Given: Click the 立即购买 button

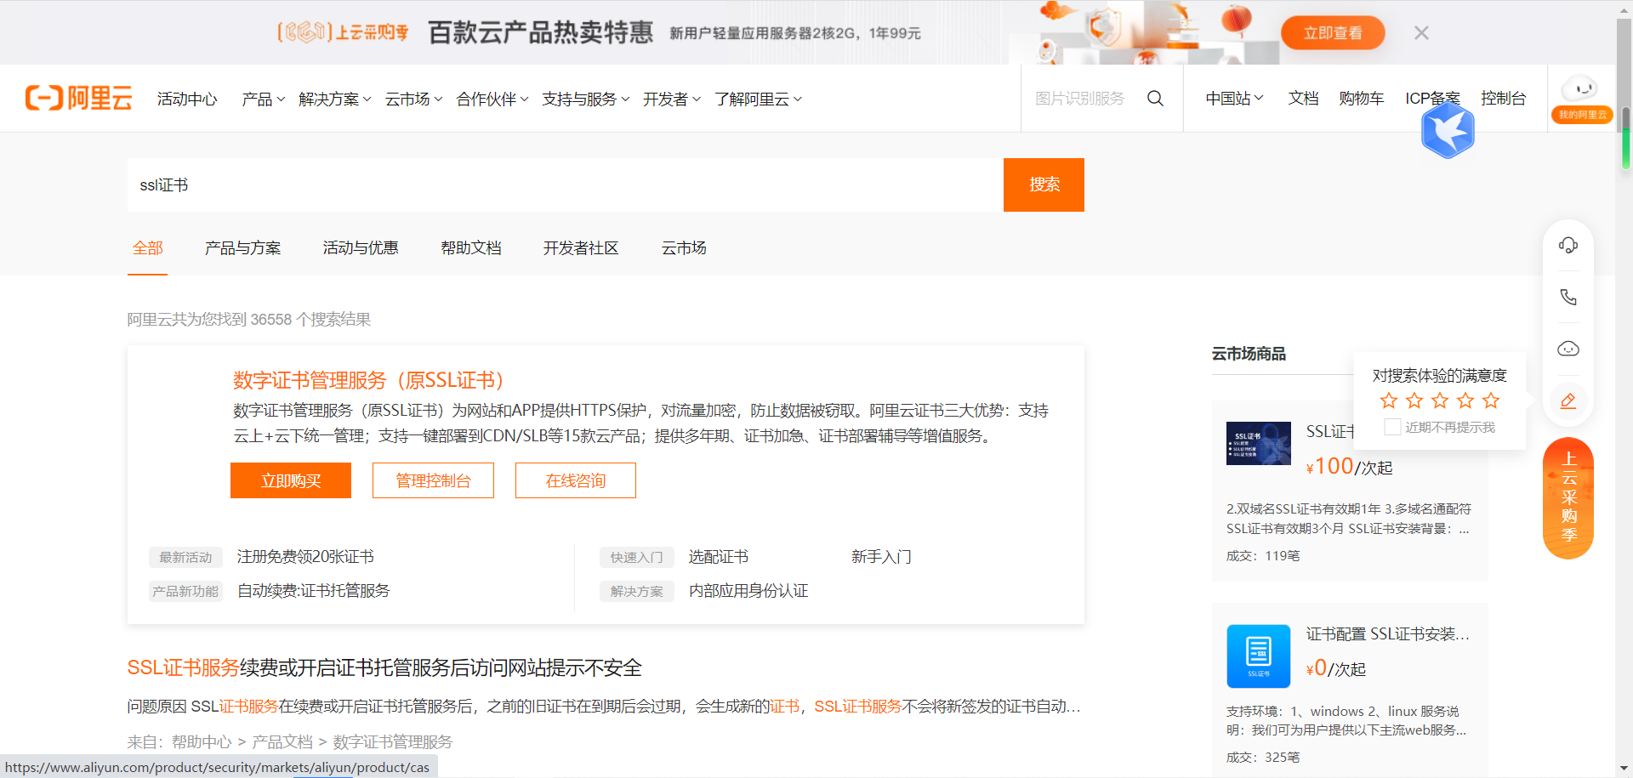Looking at the screenshot, I should (291, 480).
